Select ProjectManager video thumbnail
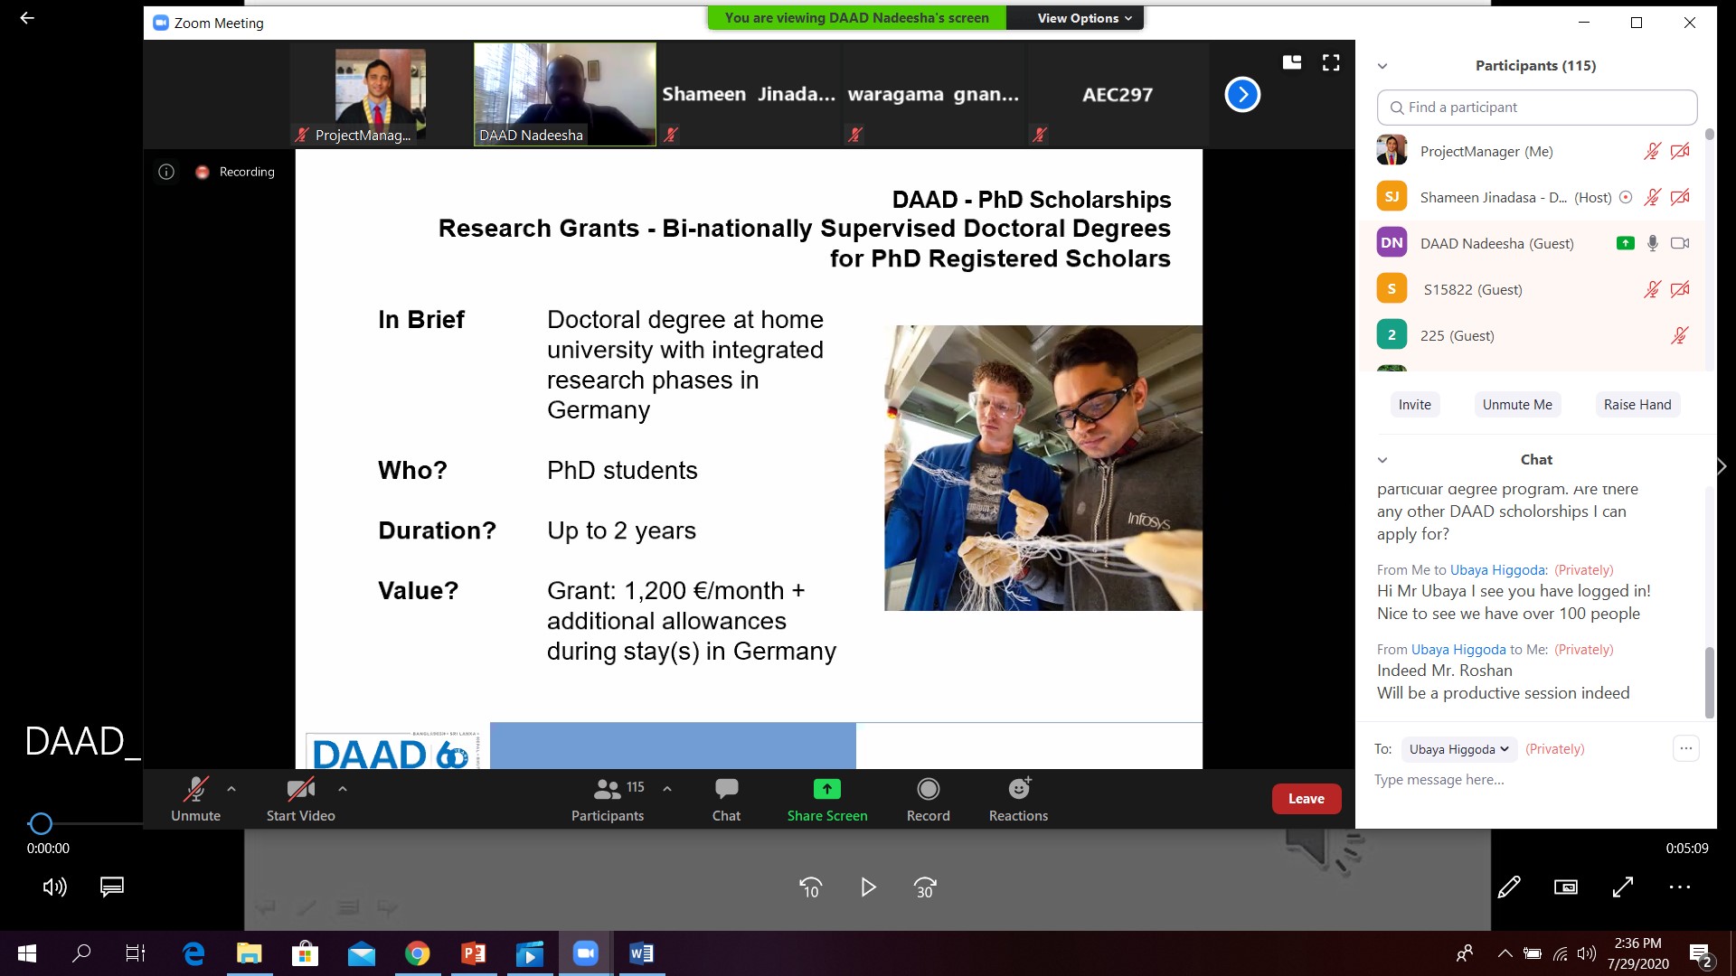 (381, 94)
